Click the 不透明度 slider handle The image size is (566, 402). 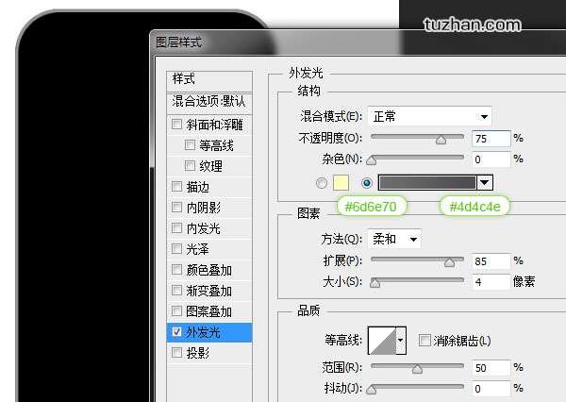point(441,140)
